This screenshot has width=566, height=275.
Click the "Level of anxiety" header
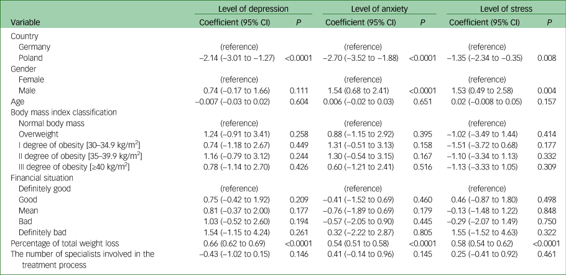[379, 8]
